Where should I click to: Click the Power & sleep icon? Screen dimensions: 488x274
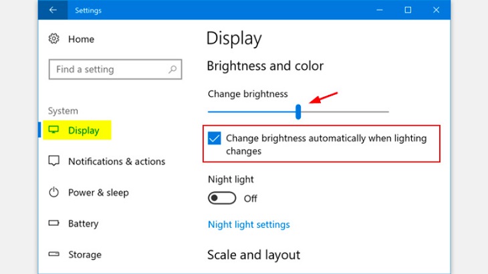pyautogui.click(x=54, y=192)
